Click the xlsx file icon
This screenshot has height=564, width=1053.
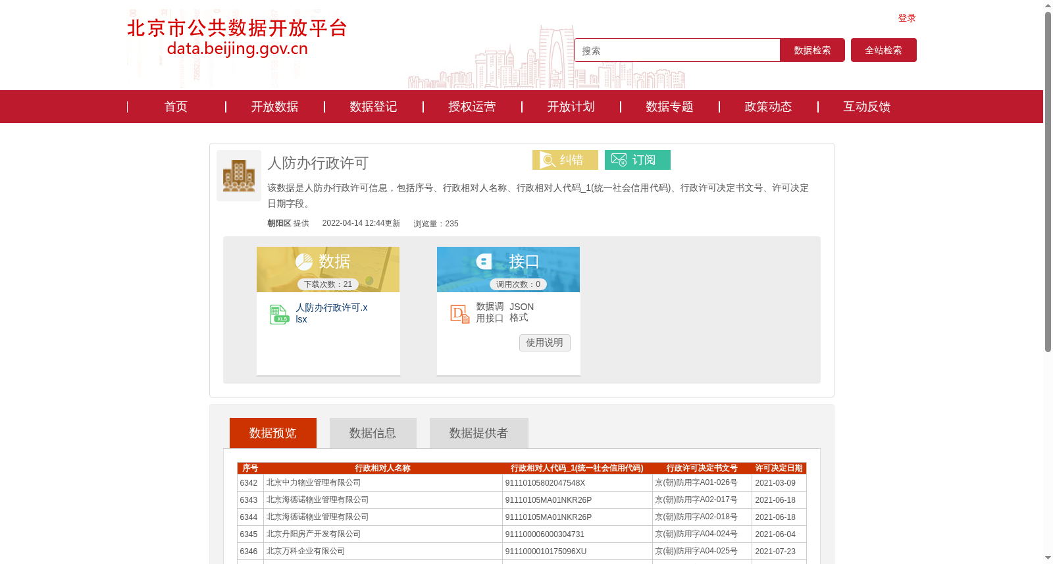tap(279, 314)
